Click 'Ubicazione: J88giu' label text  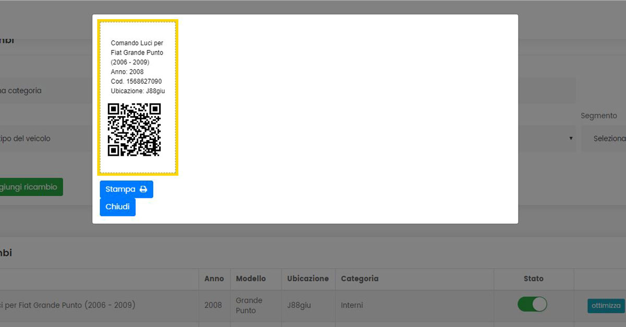[x=138, y=91]
